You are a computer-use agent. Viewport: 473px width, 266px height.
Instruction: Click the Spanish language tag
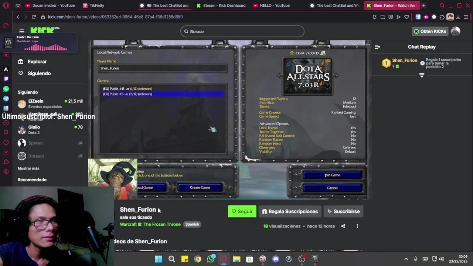point(192,224)
